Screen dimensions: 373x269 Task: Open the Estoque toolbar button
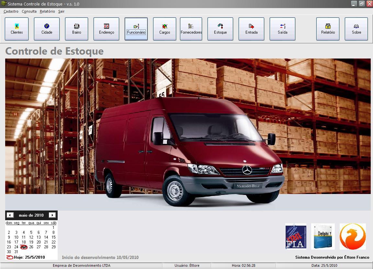(220, 29)
